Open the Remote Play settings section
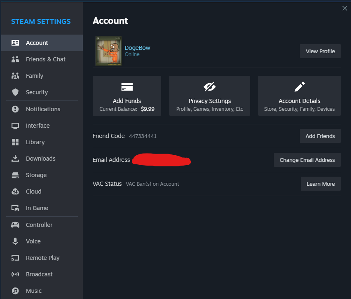The height and width of the screenshot is (299, 351). click(42, 258)
